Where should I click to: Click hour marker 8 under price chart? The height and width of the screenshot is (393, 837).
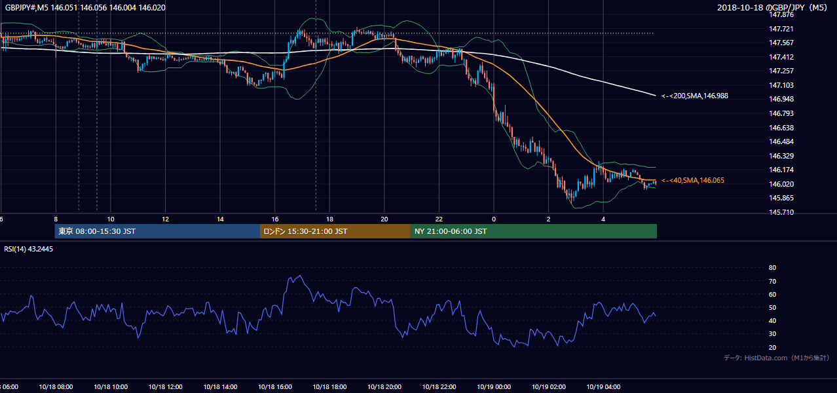click(56, 219)
